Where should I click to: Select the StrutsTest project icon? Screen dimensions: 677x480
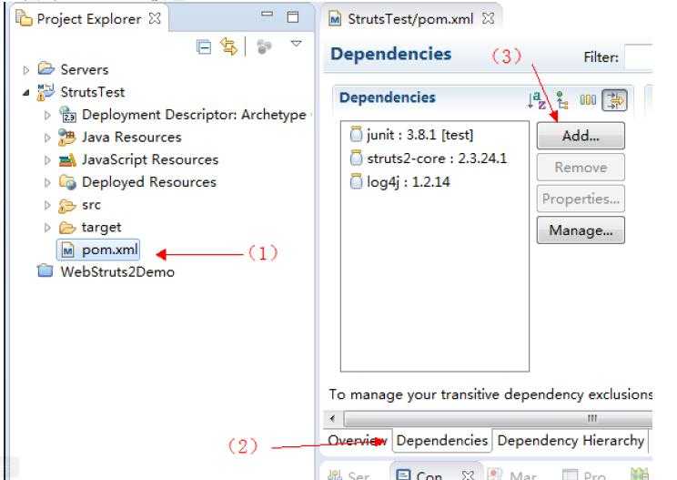45,92
